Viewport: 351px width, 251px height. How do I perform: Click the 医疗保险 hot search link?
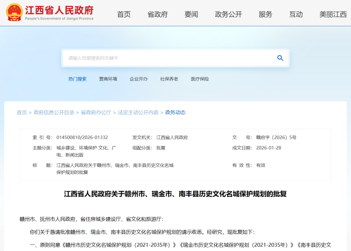pyautogui.click(x=200, y=79)
